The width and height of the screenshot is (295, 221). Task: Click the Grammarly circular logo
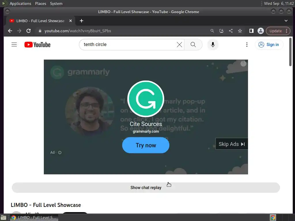coord(145,99)
